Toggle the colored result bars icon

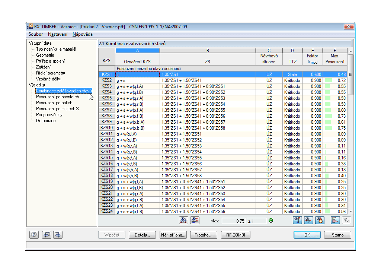335,220
